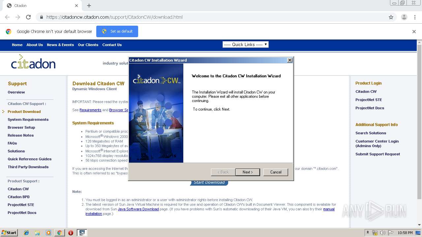
Task: Open News & Events menu item
Action: point(60,45)
